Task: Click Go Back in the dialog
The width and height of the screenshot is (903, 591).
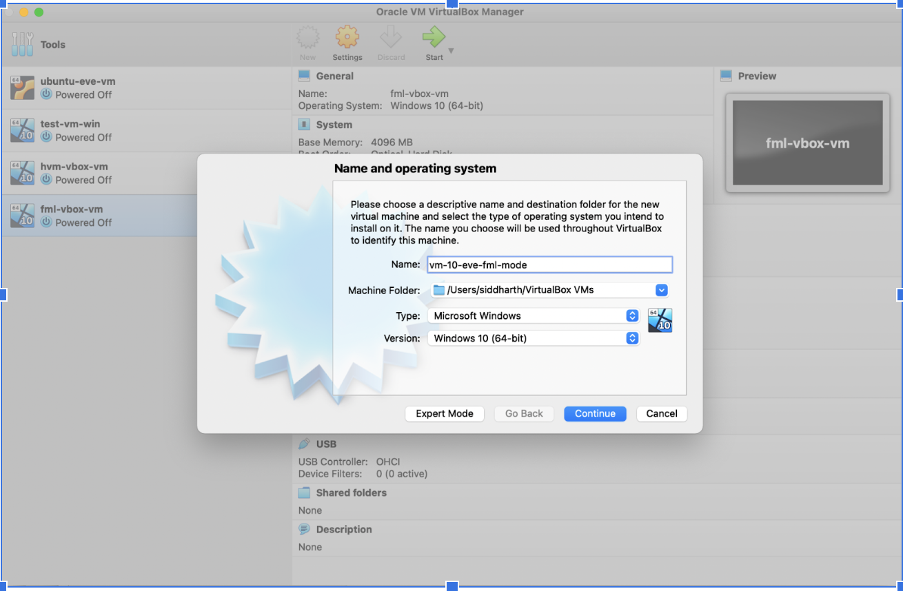Action: (523, 413)
